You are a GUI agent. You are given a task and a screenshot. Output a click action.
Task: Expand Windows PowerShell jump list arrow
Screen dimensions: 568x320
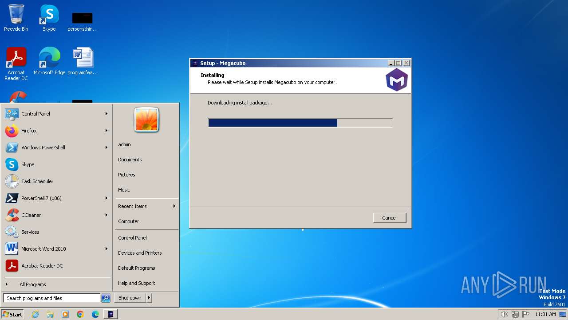click(x=106, y=148)
